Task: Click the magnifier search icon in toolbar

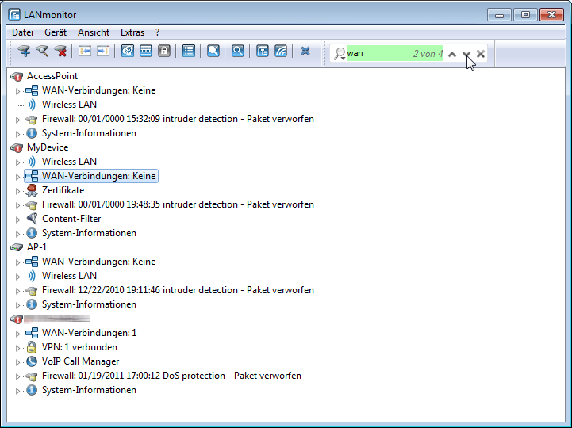Action: click(237, 52)
